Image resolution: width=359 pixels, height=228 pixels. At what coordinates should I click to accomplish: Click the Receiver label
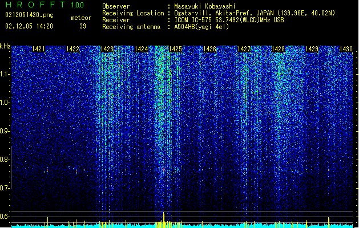116,20
